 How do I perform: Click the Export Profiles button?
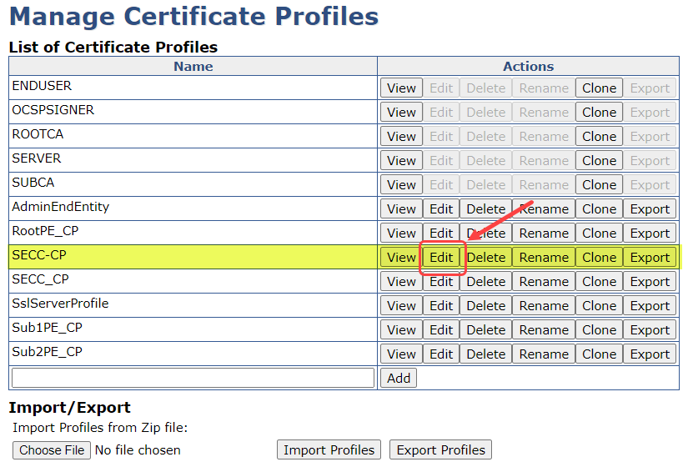tap(440, 450)
